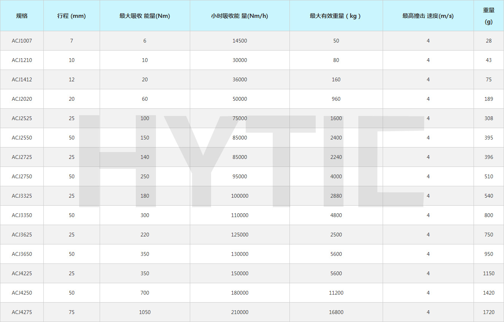Click weight value 43 grams
Viewport: 504px width, 322px height.
(x=489, y=60)
